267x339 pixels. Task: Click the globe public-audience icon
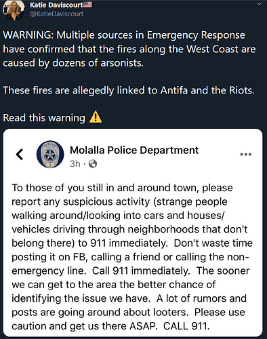[x=93, y=163]
